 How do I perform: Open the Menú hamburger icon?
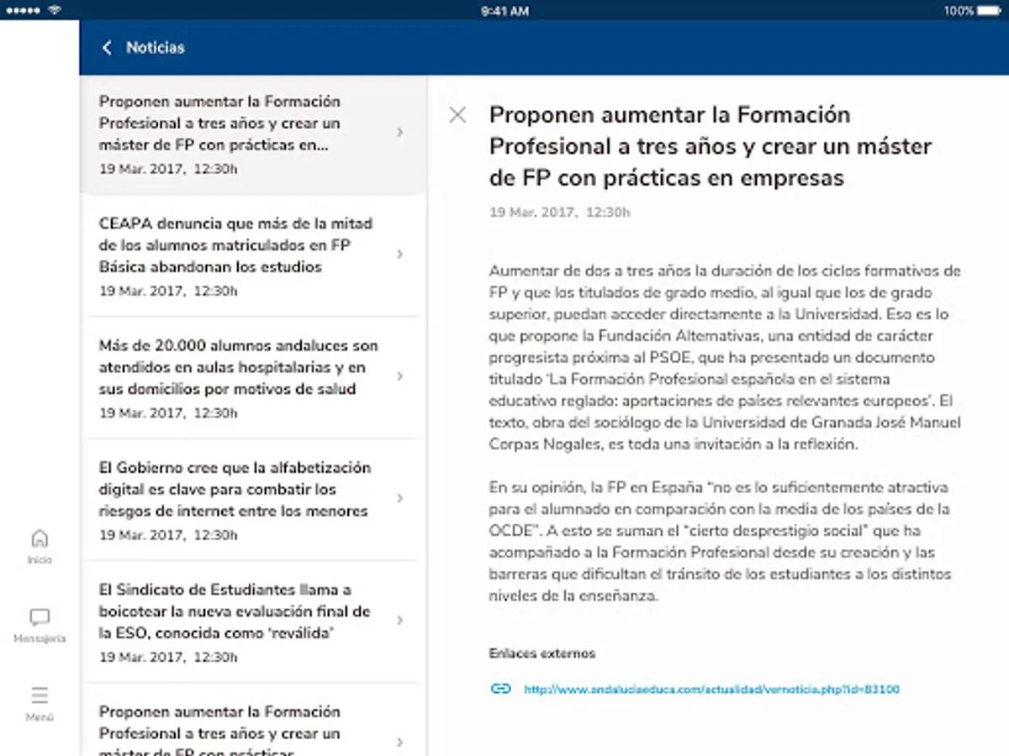(x=40, y=696)
